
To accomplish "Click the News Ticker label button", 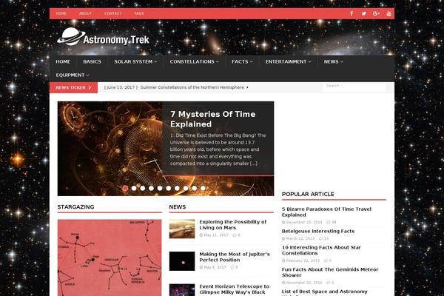I will pos(73,87).
